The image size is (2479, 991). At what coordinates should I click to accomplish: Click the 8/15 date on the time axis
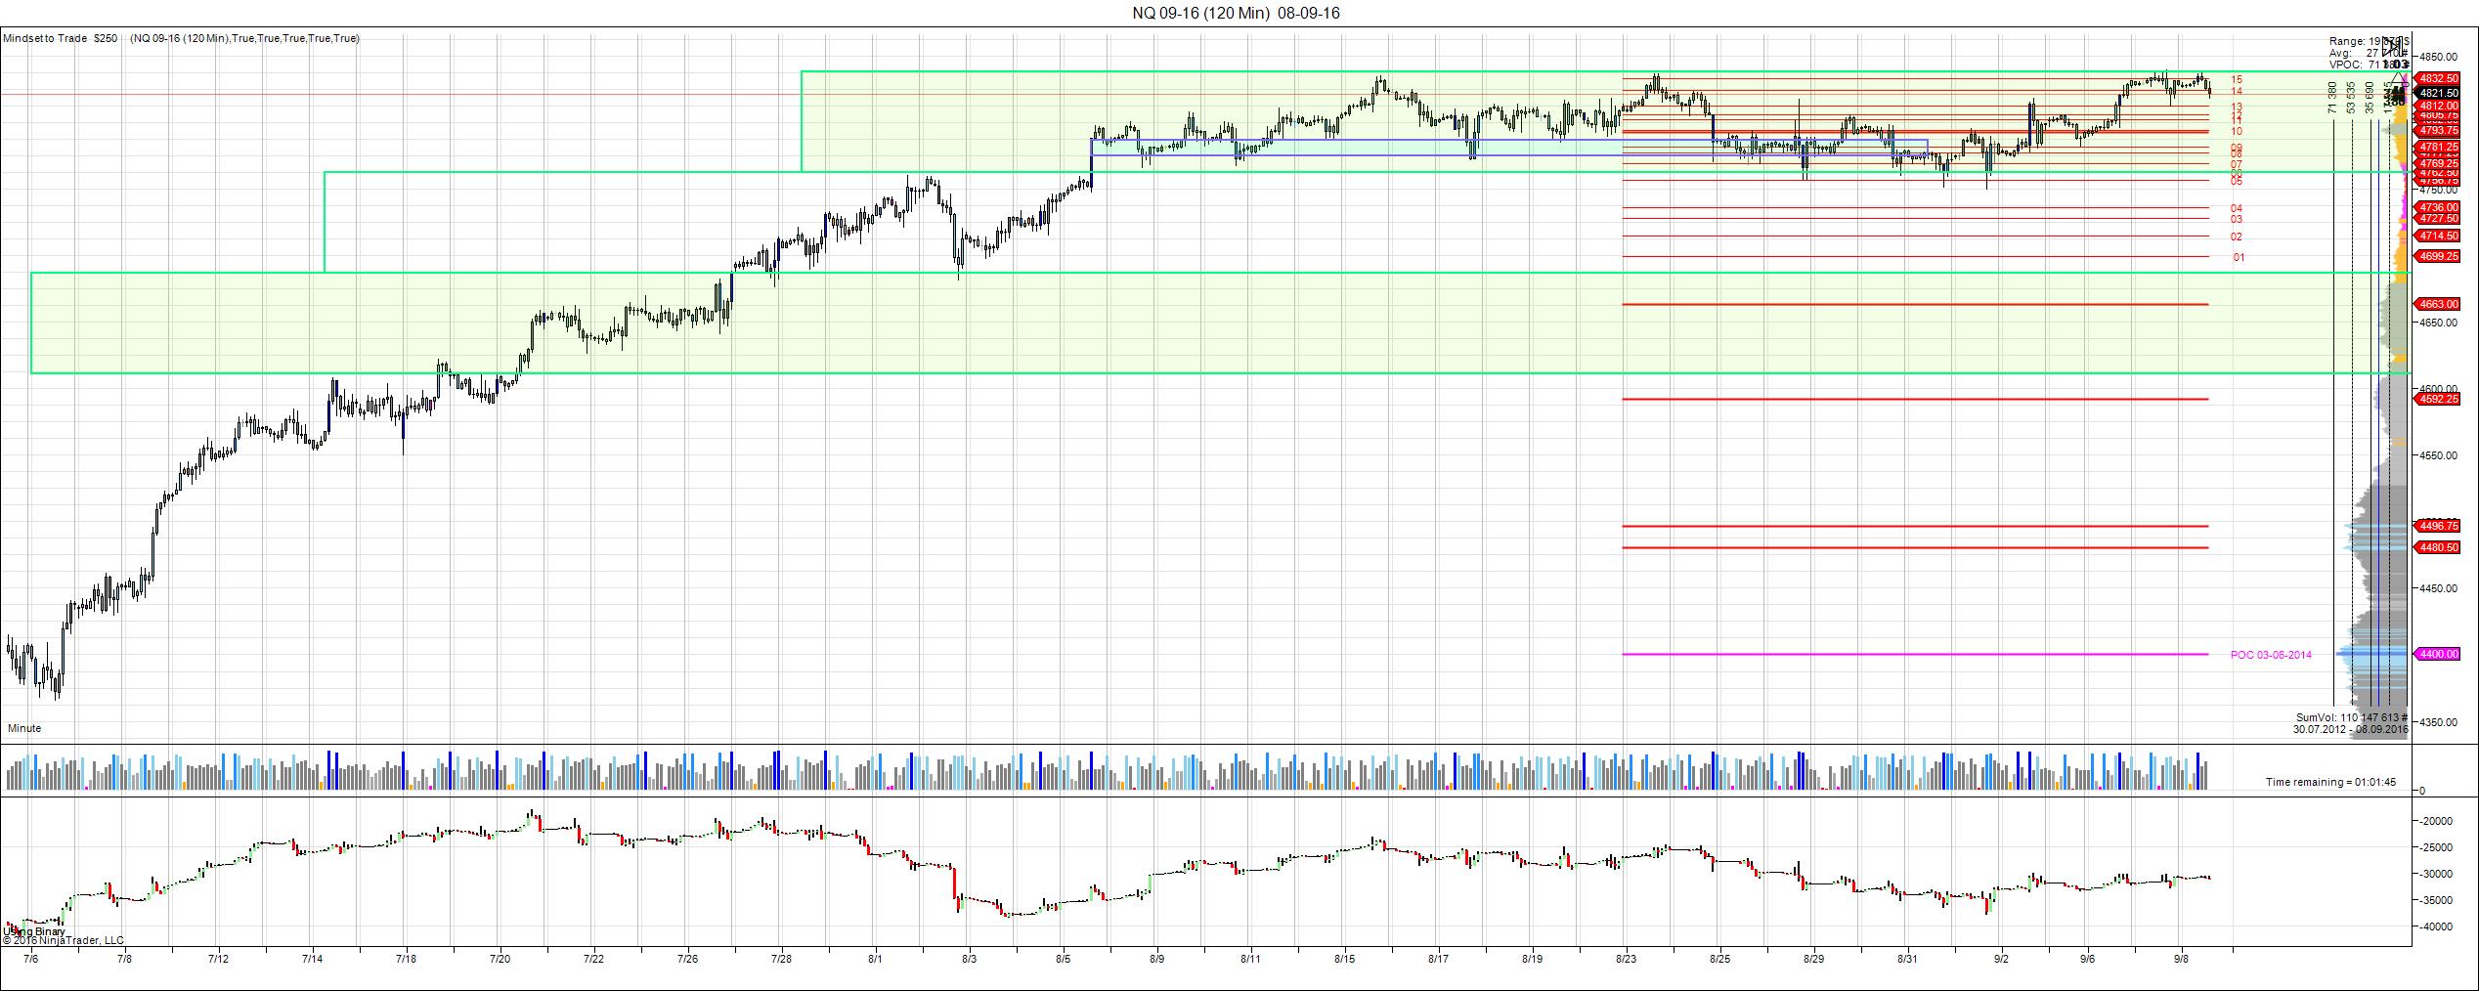point(1344,959)
